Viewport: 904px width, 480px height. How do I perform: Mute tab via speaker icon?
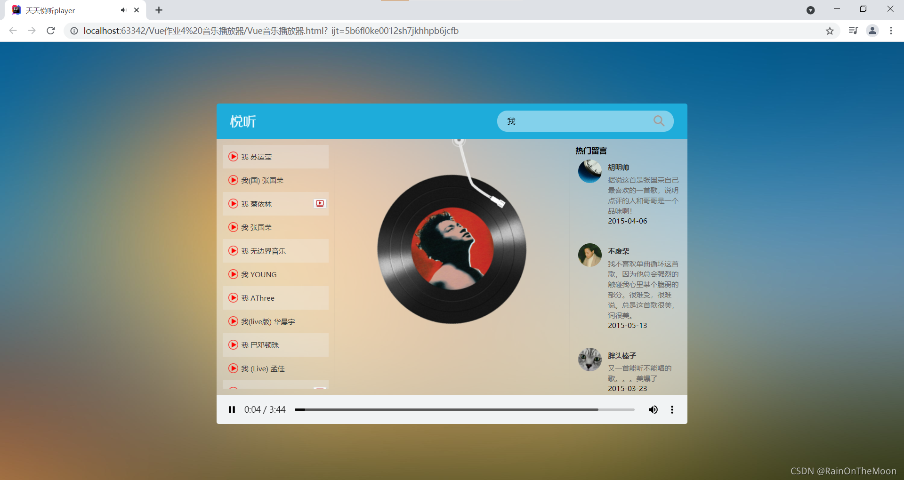[x=123, y=10]
